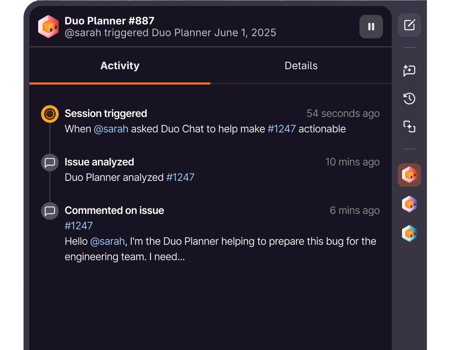This screenshot has width=449, height=350.
Task: Select the highlighted orange Duo agent icon
Action: coord(409,175)
